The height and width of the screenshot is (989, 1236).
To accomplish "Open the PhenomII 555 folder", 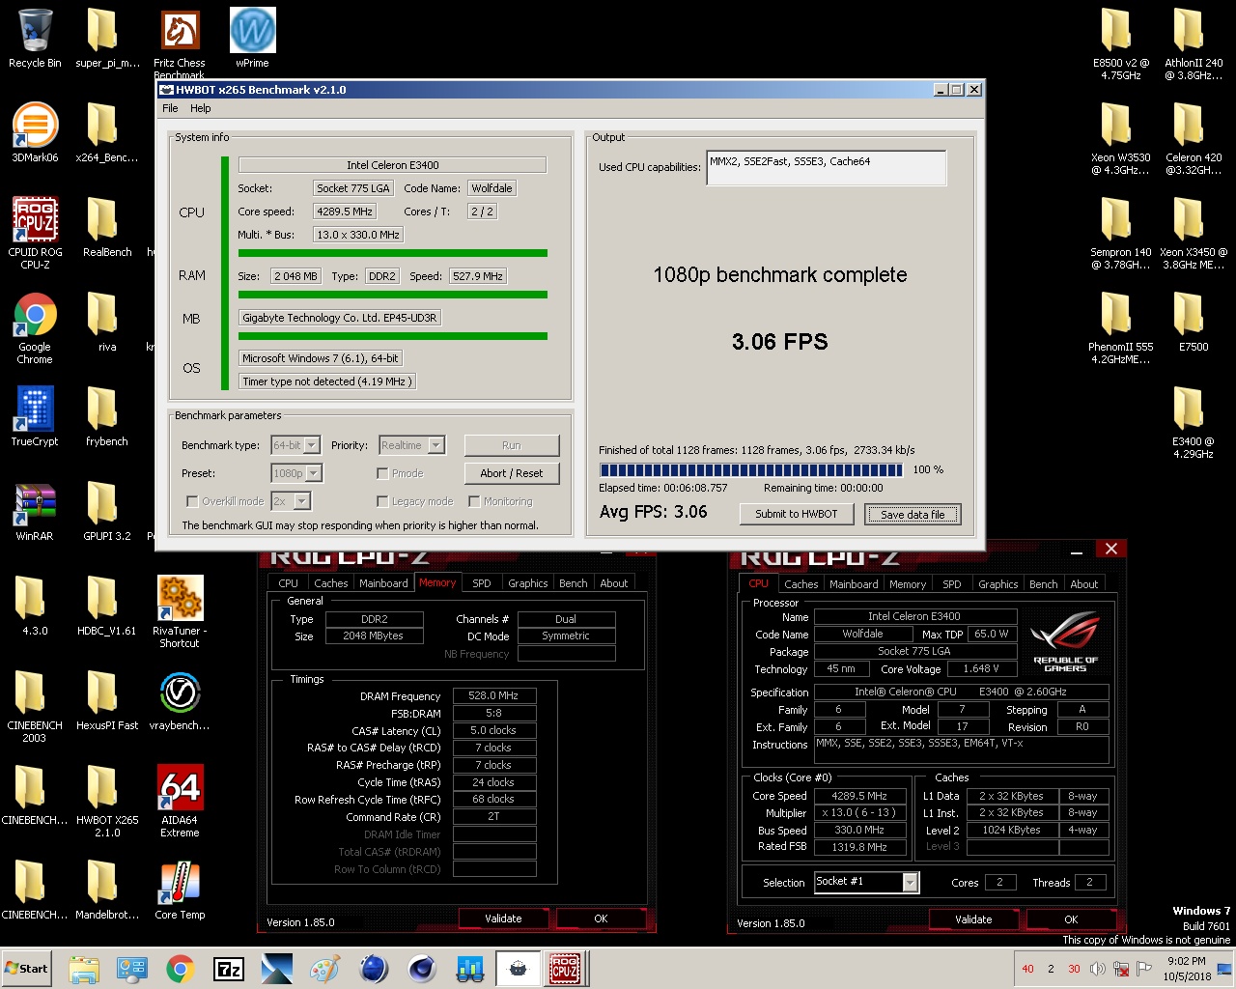I will [1121, 327].
